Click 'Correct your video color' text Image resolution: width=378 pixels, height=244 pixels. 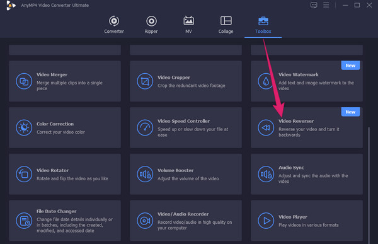tap(60, 132)
